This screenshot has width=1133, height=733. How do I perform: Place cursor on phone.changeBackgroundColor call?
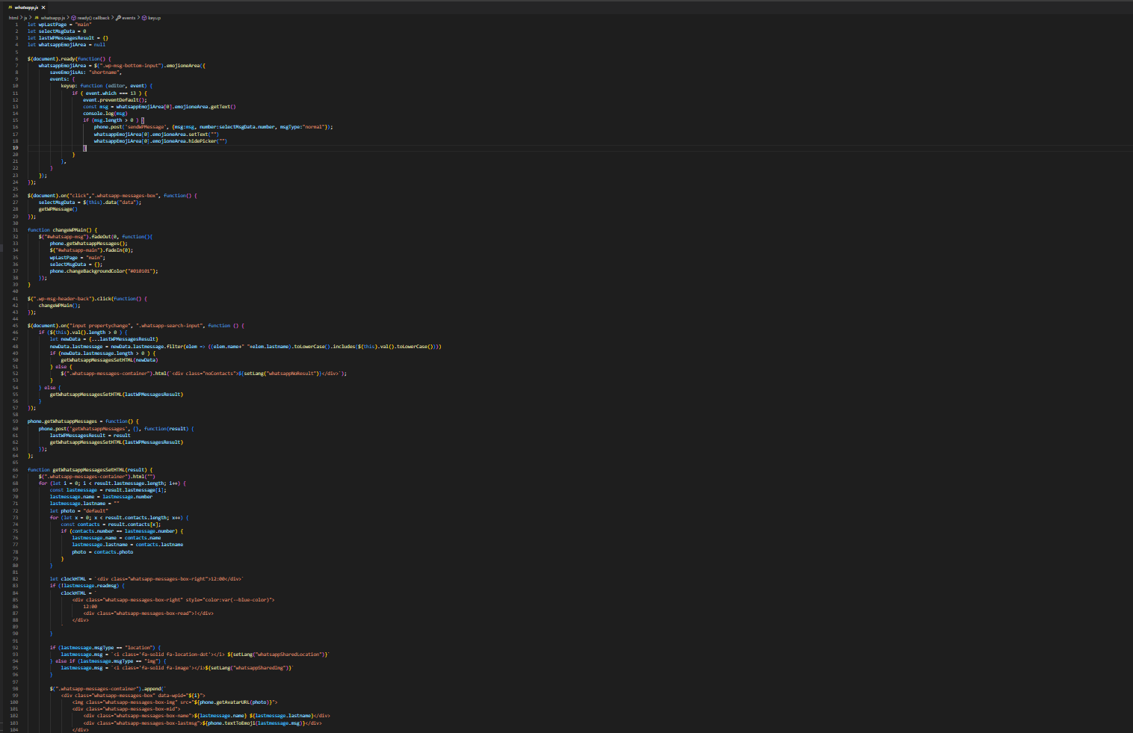[x=104, y=271]
